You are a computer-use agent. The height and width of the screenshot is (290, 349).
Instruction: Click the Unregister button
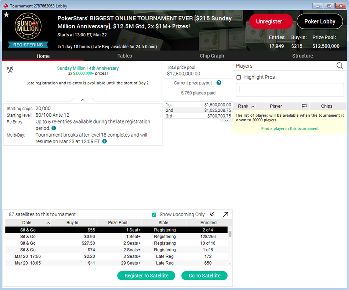[x=271, y=21]
